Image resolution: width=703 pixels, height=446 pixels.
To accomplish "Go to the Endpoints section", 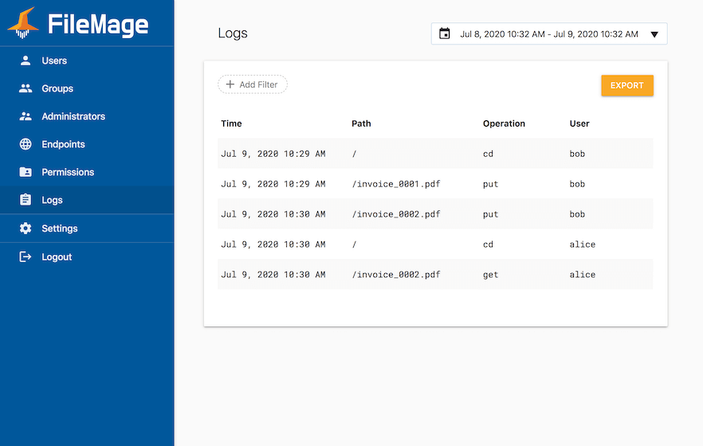I will [87, 144].
